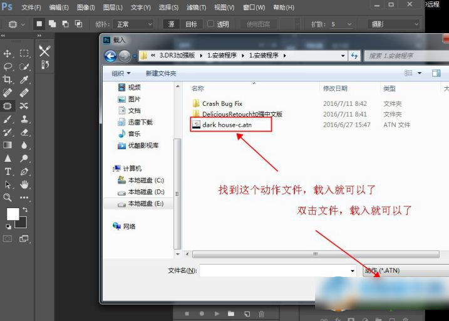Click the 搜索 1.安装程序 search box
The width and height of the screenshot is (449, 321).
(x=406, y=56)
